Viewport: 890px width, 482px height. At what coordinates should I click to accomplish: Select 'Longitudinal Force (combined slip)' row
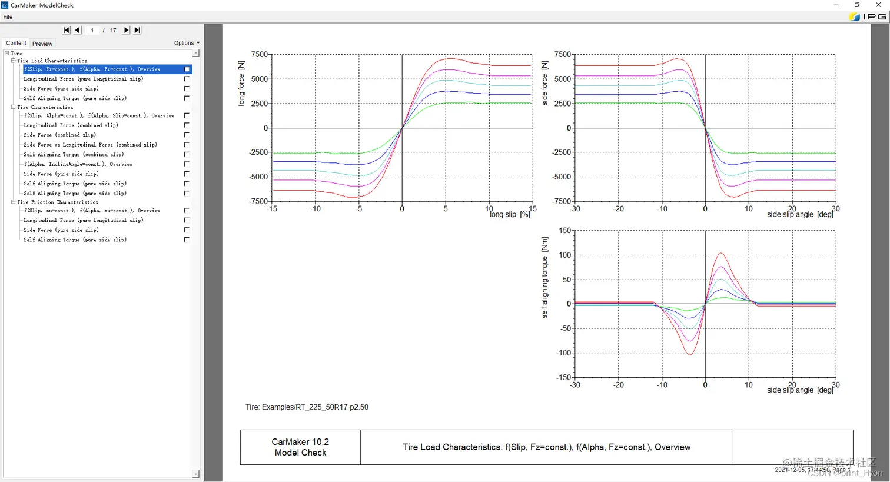[x=71, y=125]
